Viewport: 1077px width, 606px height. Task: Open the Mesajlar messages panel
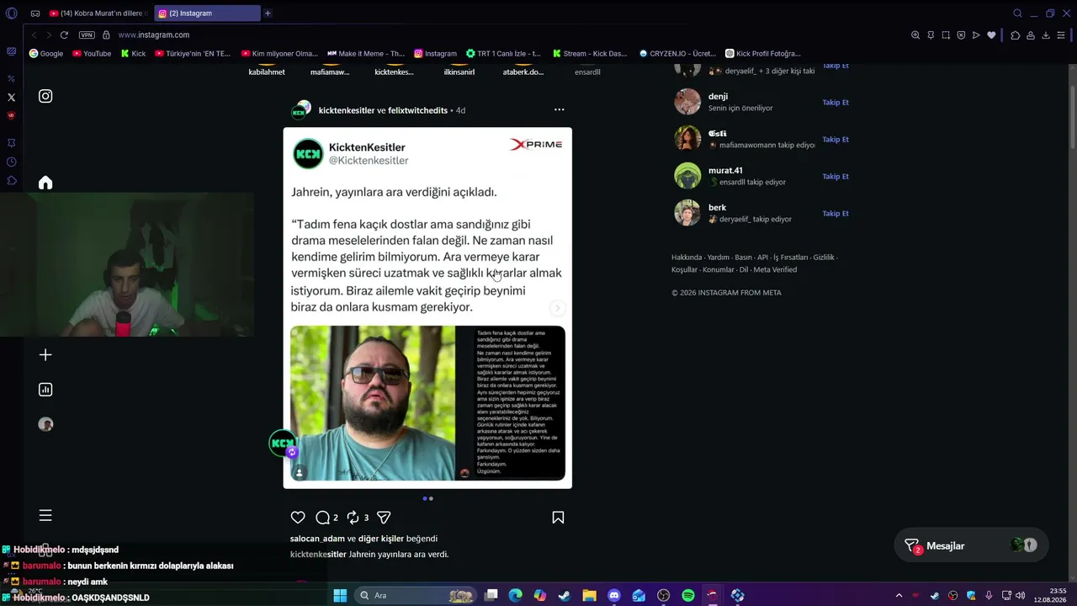[971, 545]
